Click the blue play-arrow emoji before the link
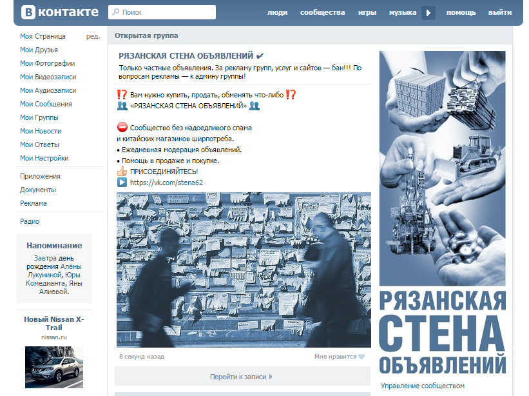This screenshot has width=529, height=396. 122,183
